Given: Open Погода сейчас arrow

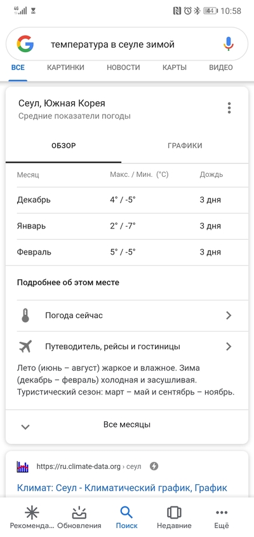Looking at the screenshot, I should pos(229,316).
